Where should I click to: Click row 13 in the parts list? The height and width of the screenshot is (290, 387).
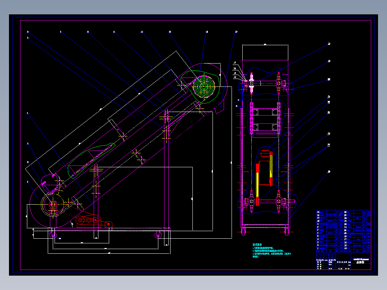click(x=330, y=212)
